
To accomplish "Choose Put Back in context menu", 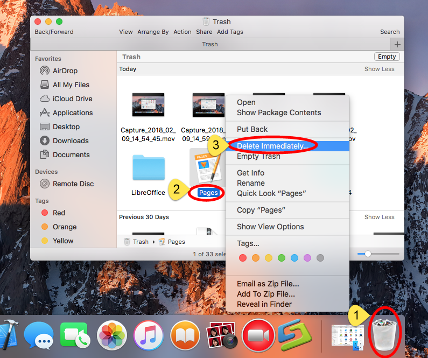I will (252, 129).
